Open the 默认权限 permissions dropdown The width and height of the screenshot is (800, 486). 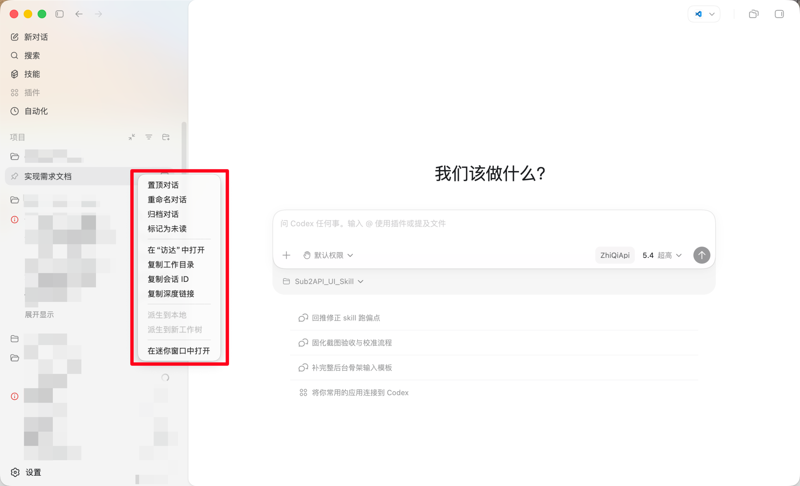(328, 255)
